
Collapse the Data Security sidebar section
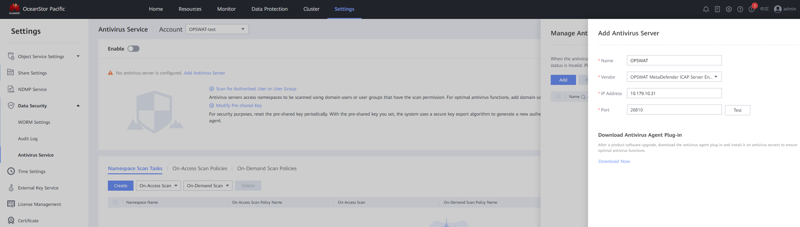(x=78, y=105)
